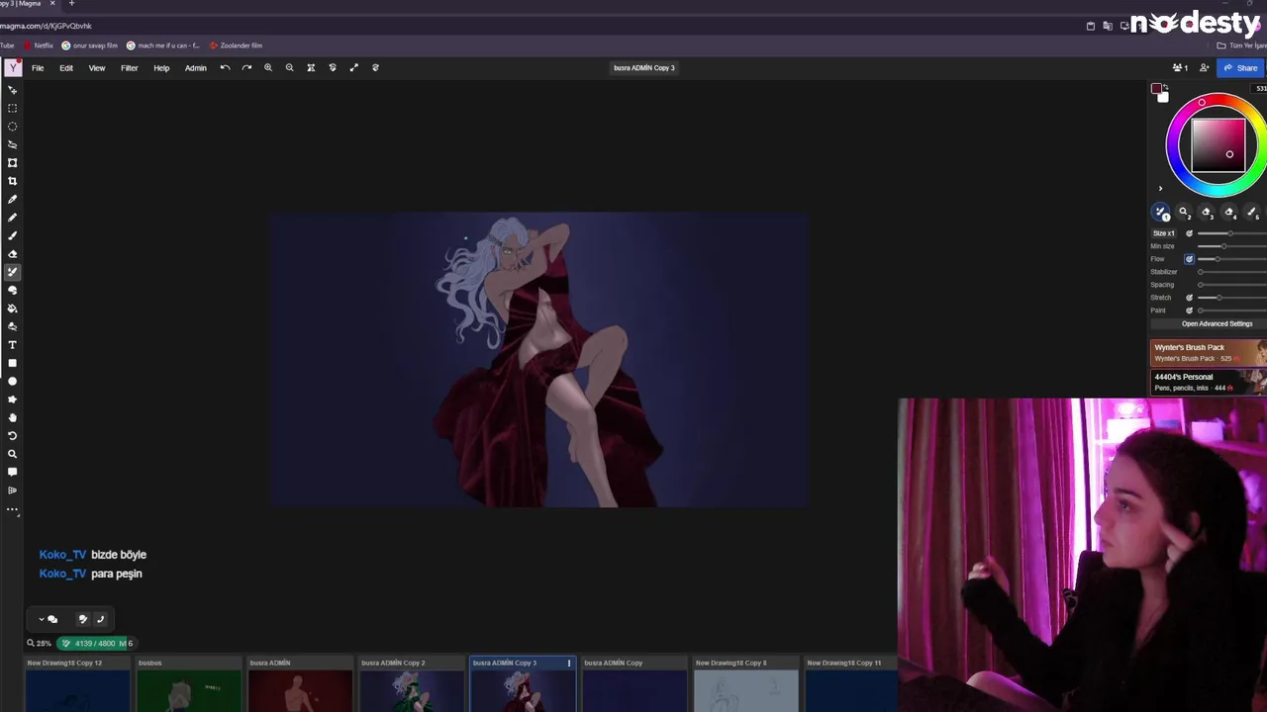Open the Size x1 multiplier

1164,233
